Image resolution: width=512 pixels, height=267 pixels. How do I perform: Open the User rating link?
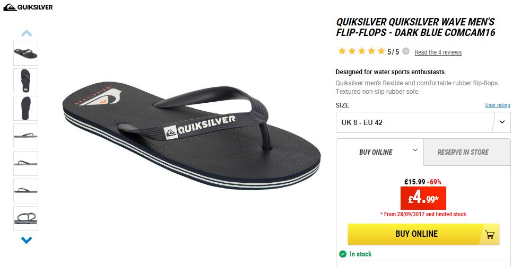click(x=497, y=105)
